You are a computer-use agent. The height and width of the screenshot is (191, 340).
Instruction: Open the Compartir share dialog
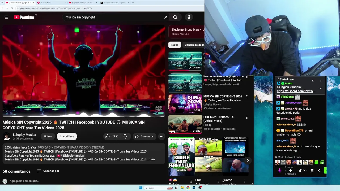(x=144, y=136)
